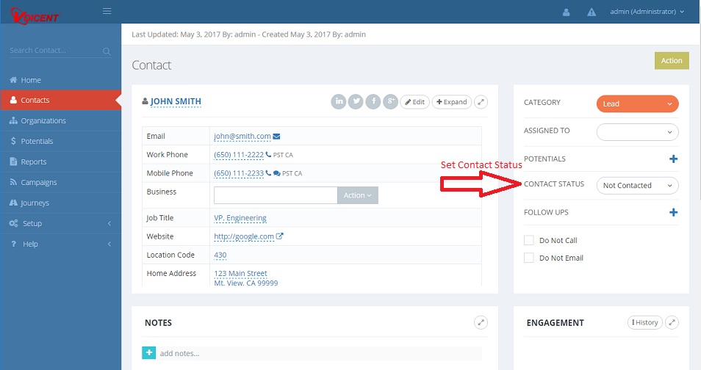This screenshot has height=370, width=701.
Task: Click the Twitter social icon
Action: [x=356, y=102]
